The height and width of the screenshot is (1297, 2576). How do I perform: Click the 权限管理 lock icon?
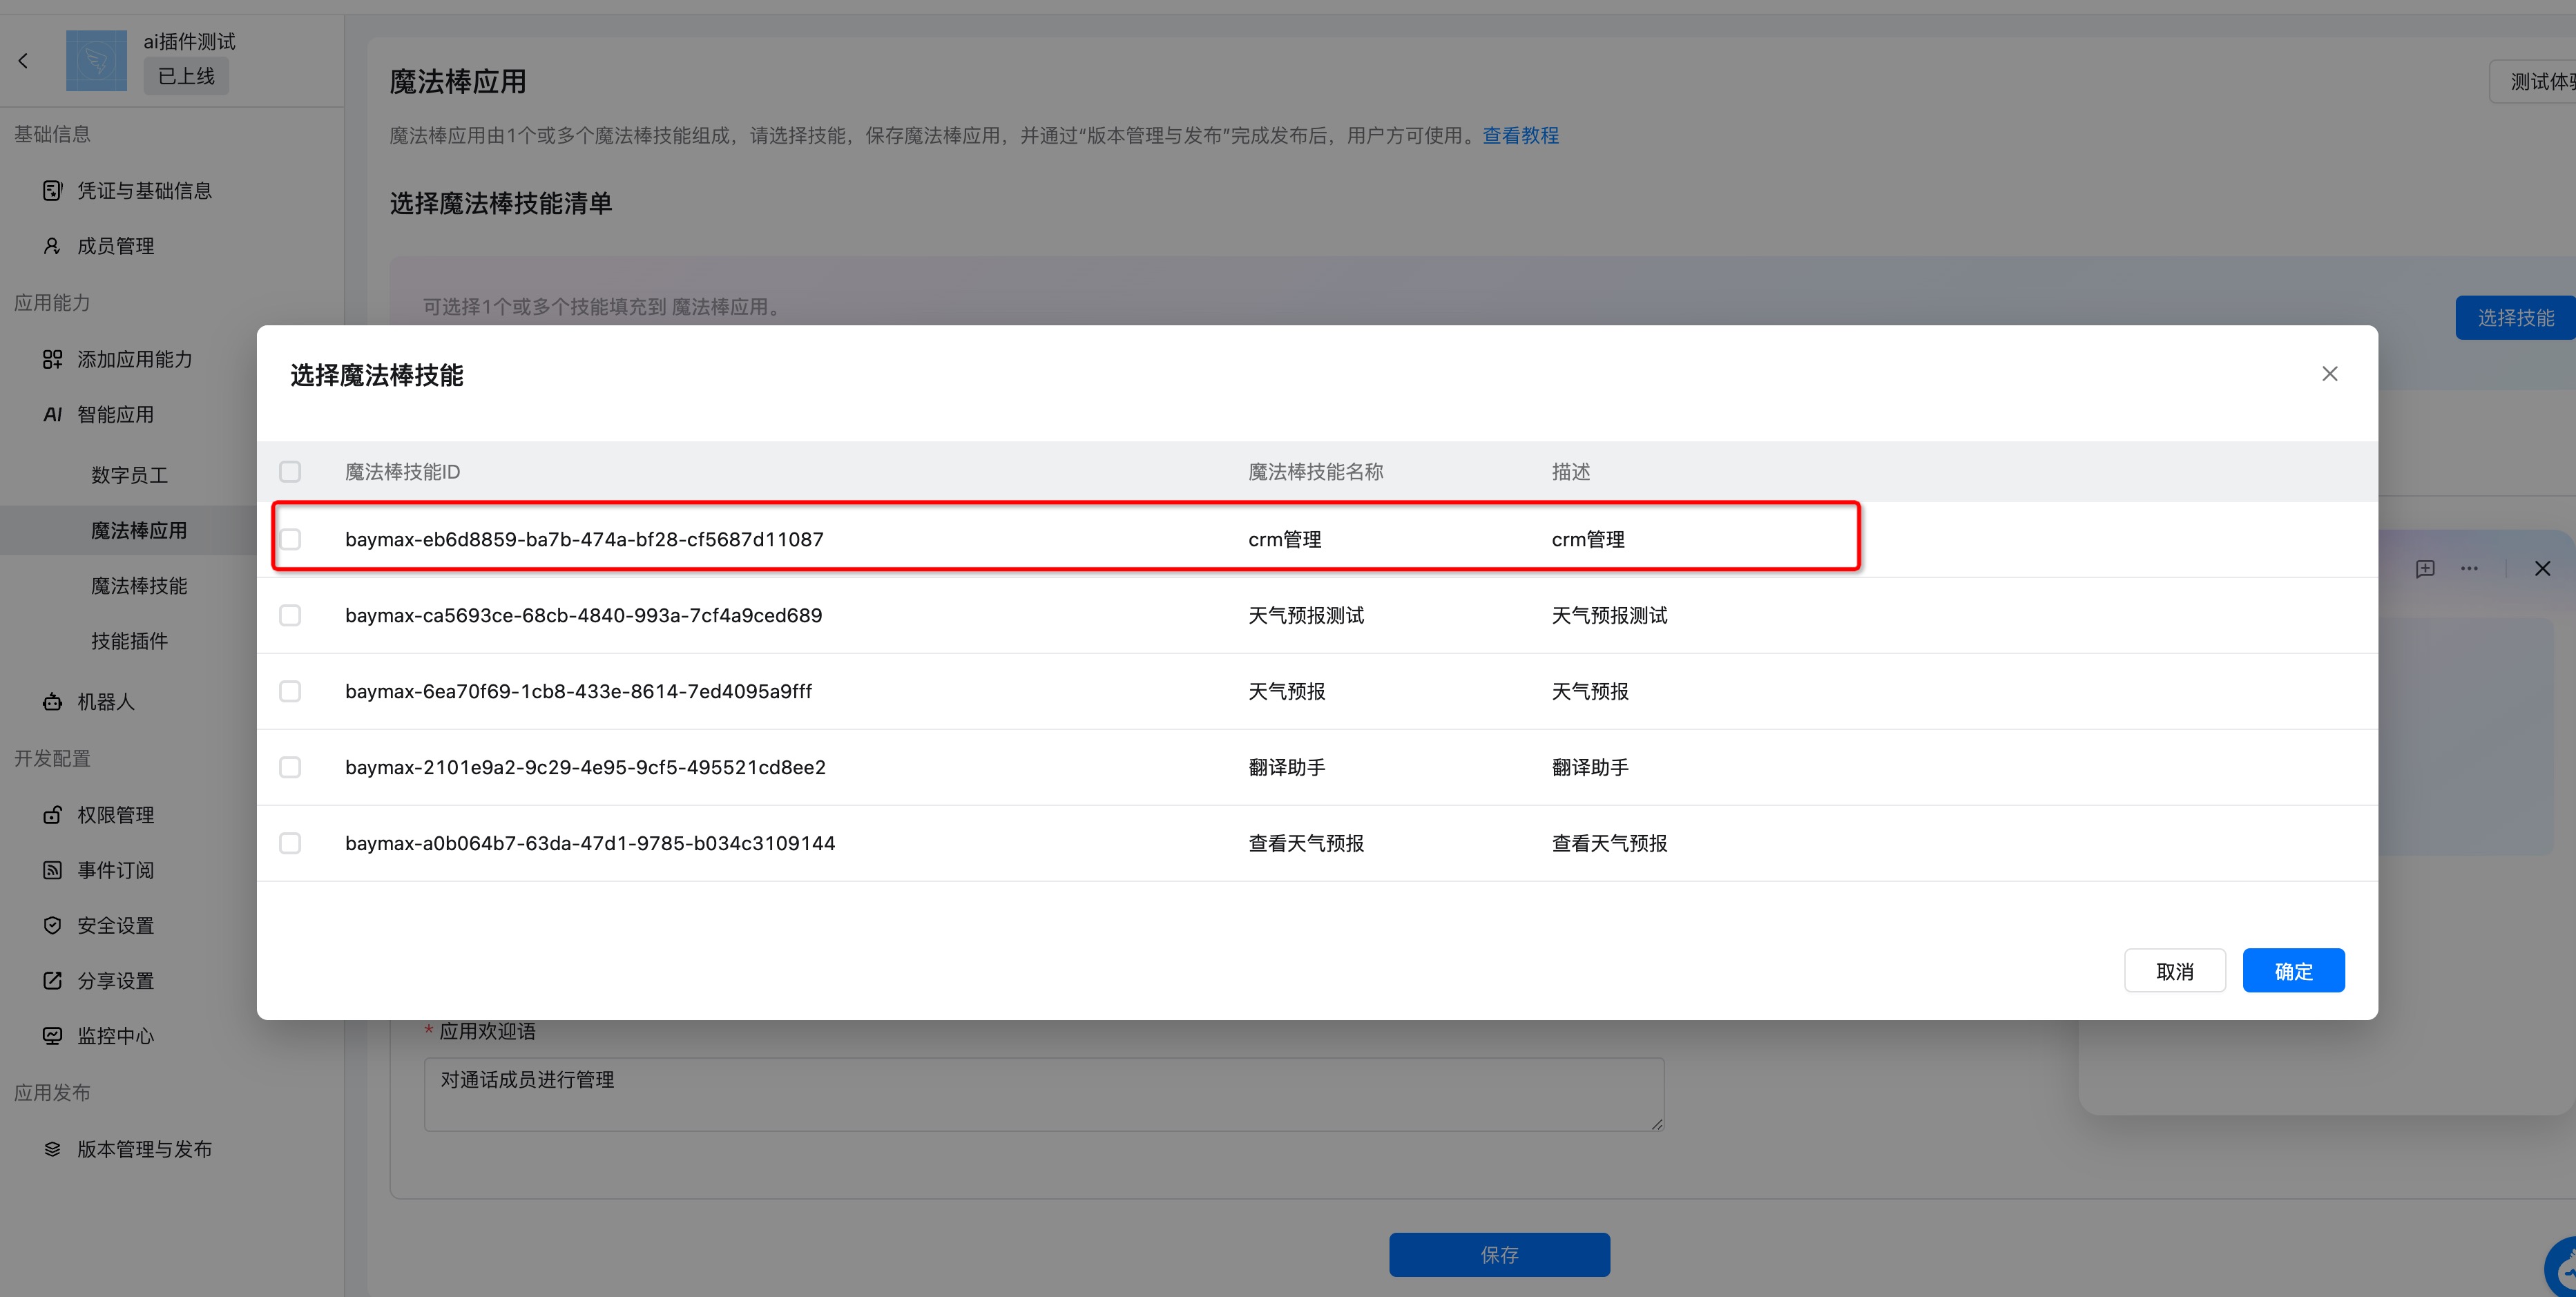(52, 815)
